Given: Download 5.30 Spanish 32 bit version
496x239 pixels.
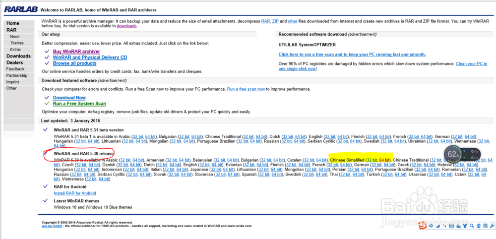Looking at the screenshot, I should coord(264,174).
